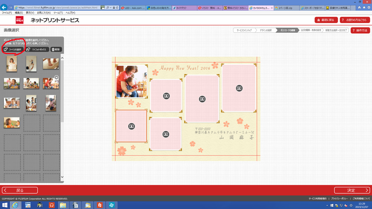372x209 pixels.
Task: Click the browser back arrow button
Action: click(4, 7)
